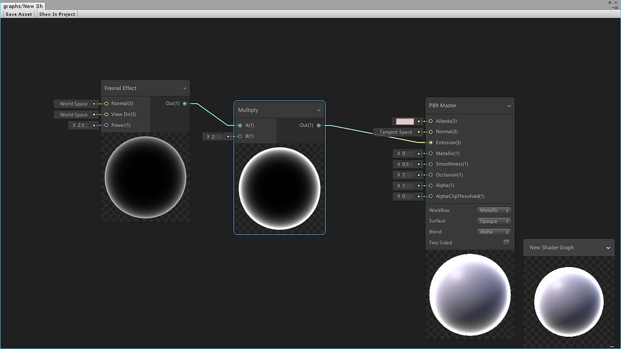This screenshot has width=621, height=349.
Task: Select the graphs/New Sh tab
Action: tap(22, 5)
